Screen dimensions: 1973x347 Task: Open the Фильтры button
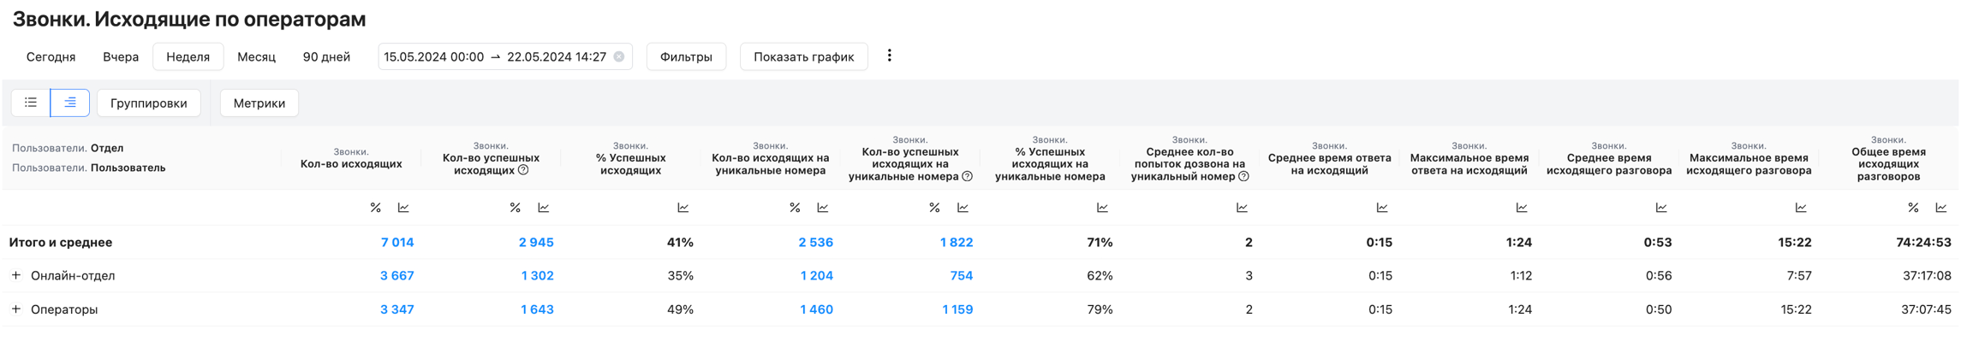click(x=685, y=57)
